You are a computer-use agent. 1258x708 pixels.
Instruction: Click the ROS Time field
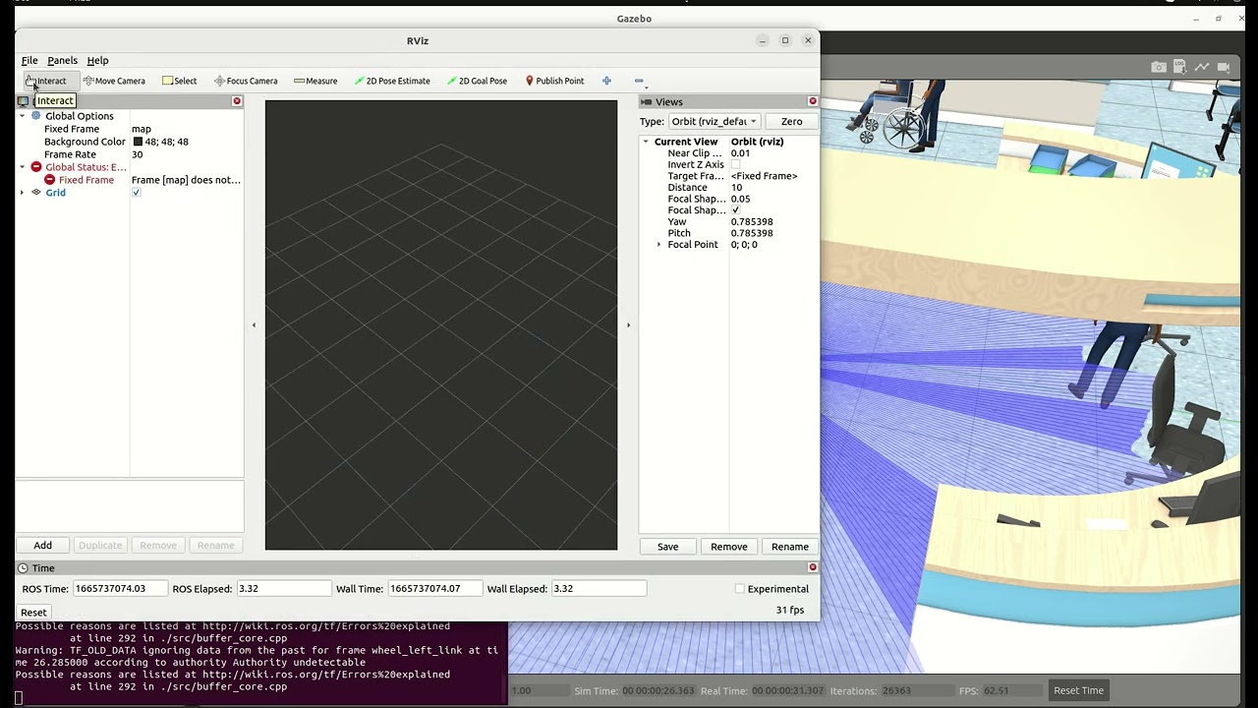pyautogui.click(x=120, y=589)
